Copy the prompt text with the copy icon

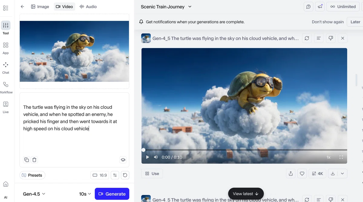pyautogui.click(x=27, y=160)
